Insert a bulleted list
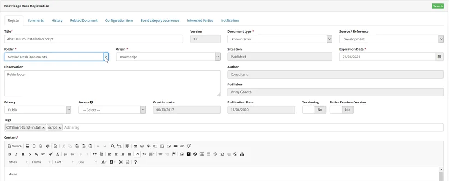Screen dimensions: 449x181 72,154
